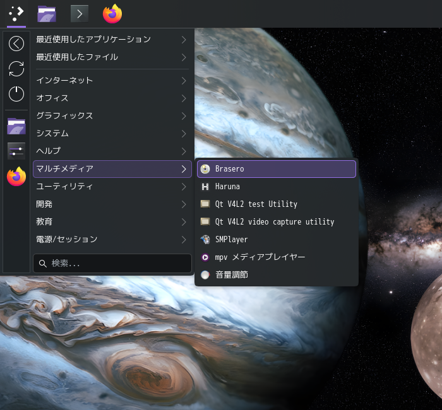The height and width of the screenshot is (410, 442).
Task: Open the オフィス category
Action: pos(112,98)
